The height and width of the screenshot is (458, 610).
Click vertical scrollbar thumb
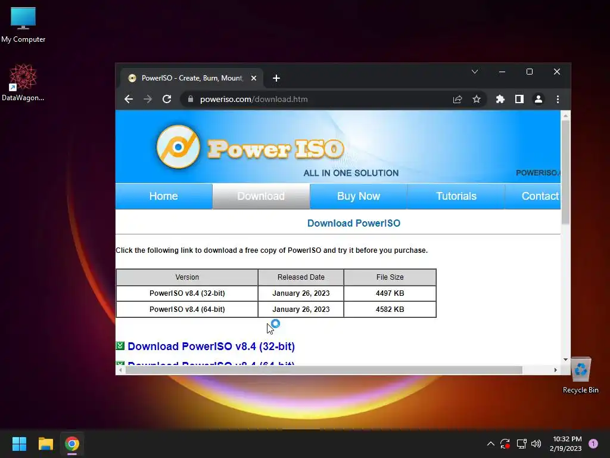coord(566,172)
